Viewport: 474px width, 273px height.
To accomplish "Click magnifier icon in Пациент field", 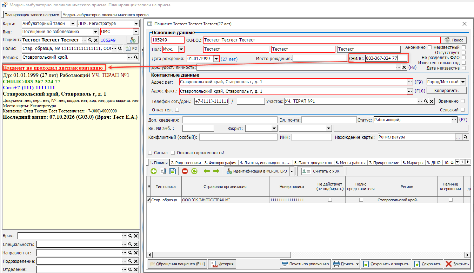I will click(90, 40).
